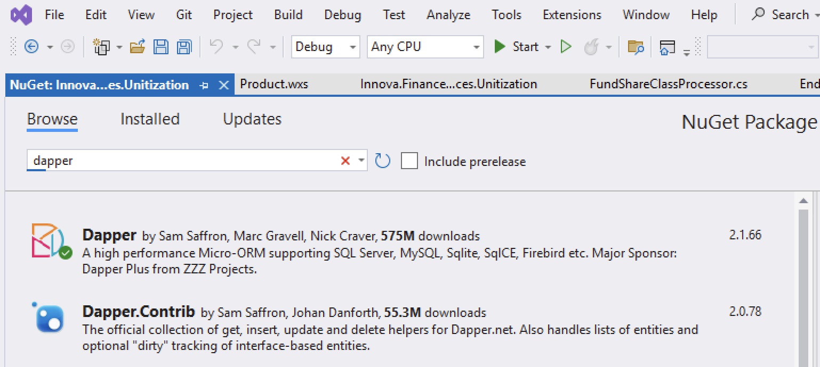Click the Navigate Backward arrow icon

(x=31, y=47)
